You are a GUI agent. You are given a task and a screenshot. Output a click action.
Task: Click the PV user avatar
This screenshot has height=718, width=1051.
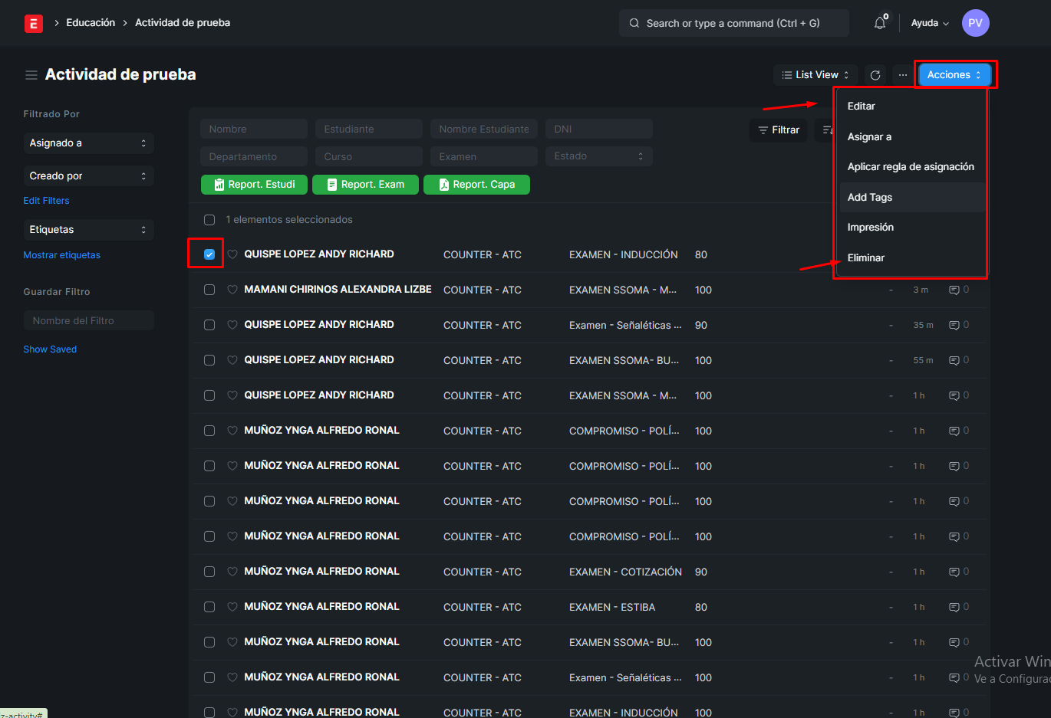point(975,23)
